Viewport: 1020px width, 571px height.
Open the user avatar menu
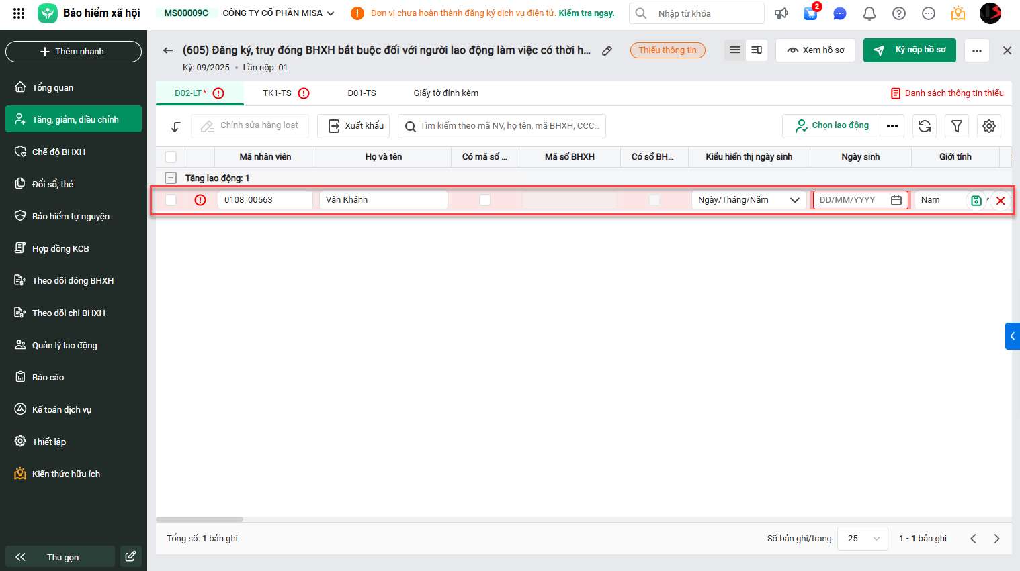[990, 13]
